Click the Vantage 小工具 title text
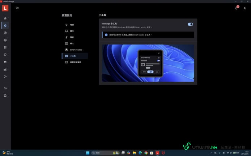 coord(109,24)
